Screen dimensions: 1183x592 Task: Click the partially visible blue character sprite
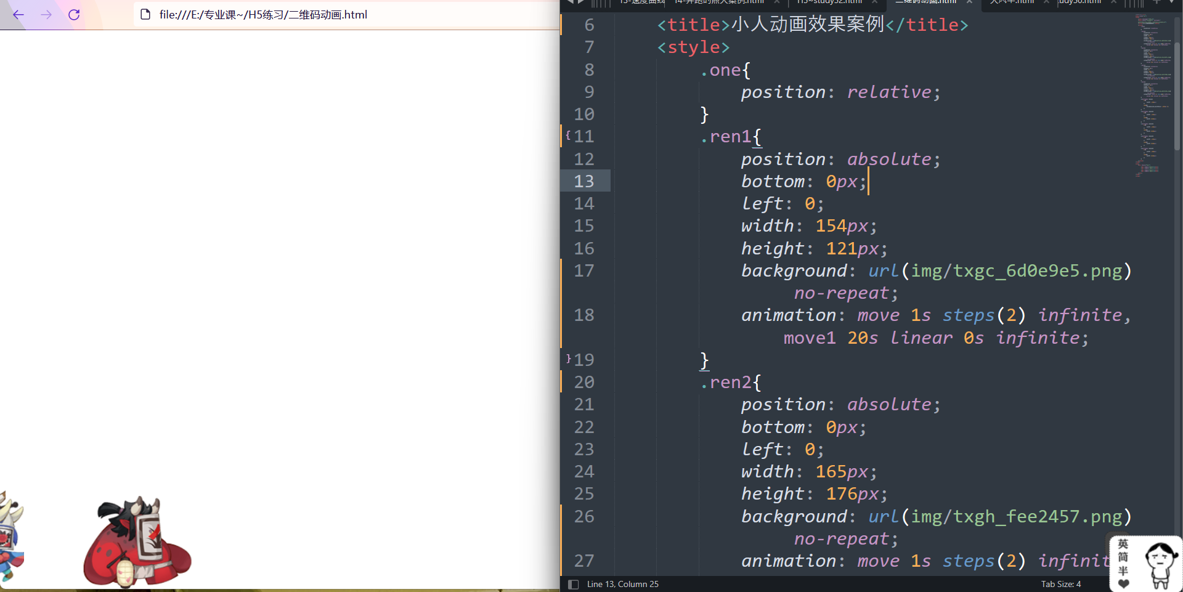tap(11, 536)
